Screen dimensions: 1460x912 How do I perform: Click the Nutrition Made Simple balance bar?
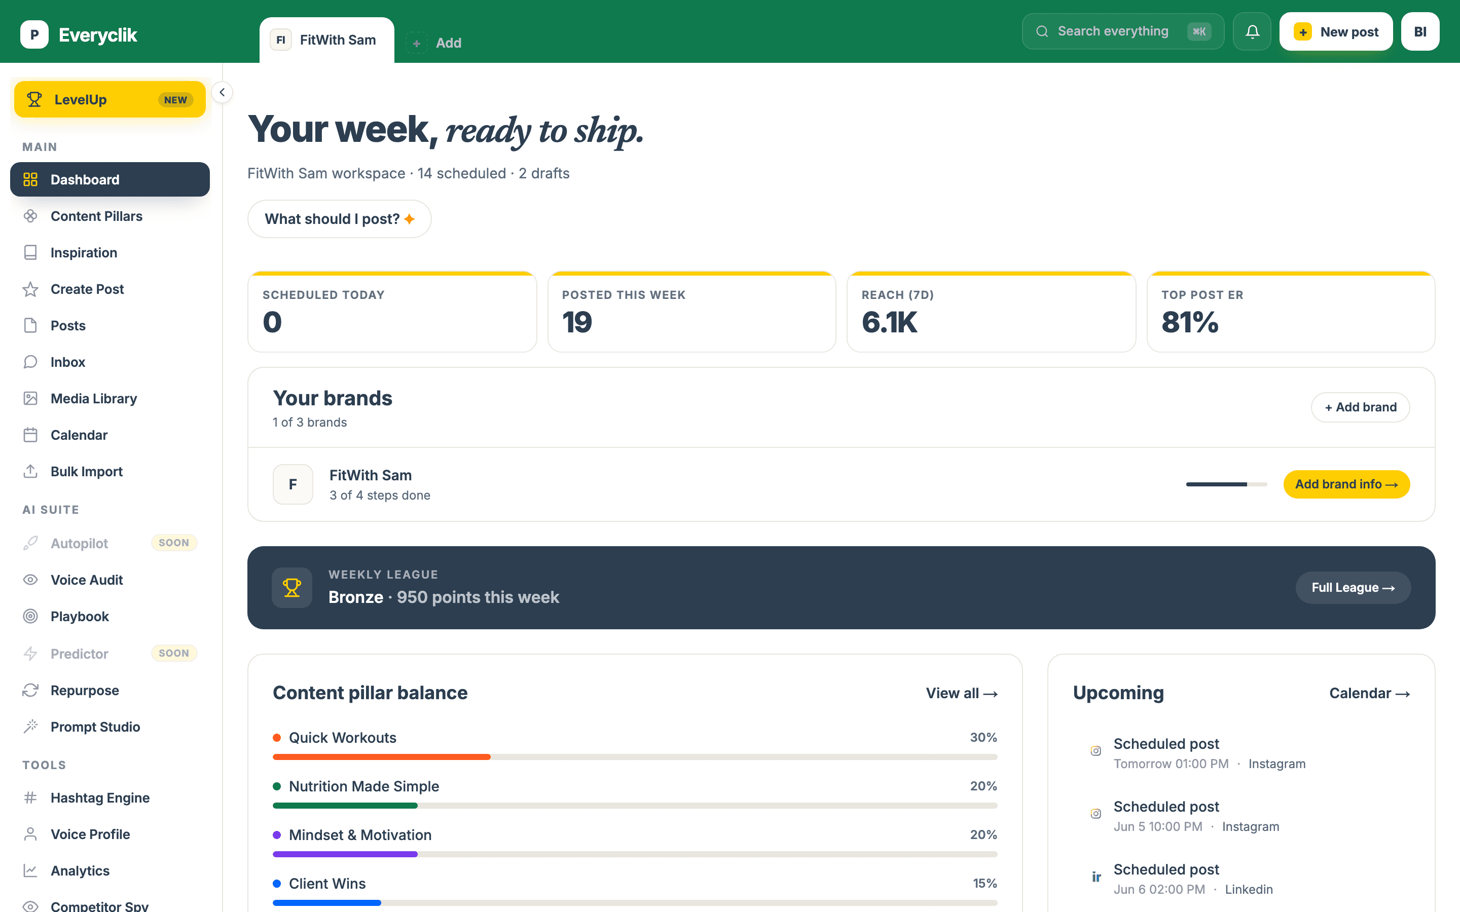click(635, 806)
